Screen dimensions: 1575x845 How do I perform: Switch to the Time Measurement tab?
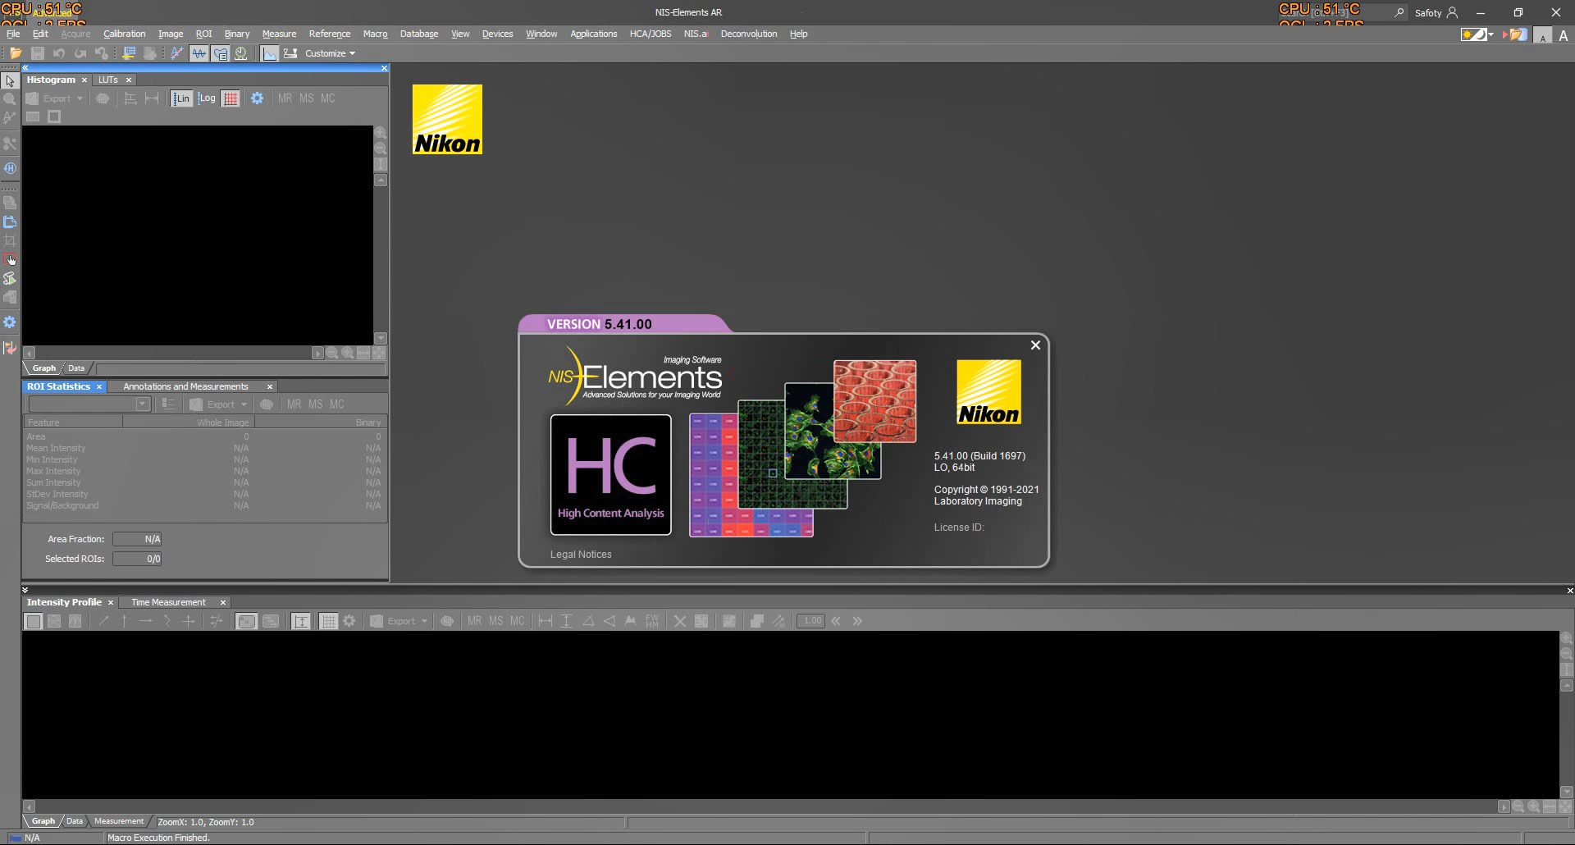[168, 602]
